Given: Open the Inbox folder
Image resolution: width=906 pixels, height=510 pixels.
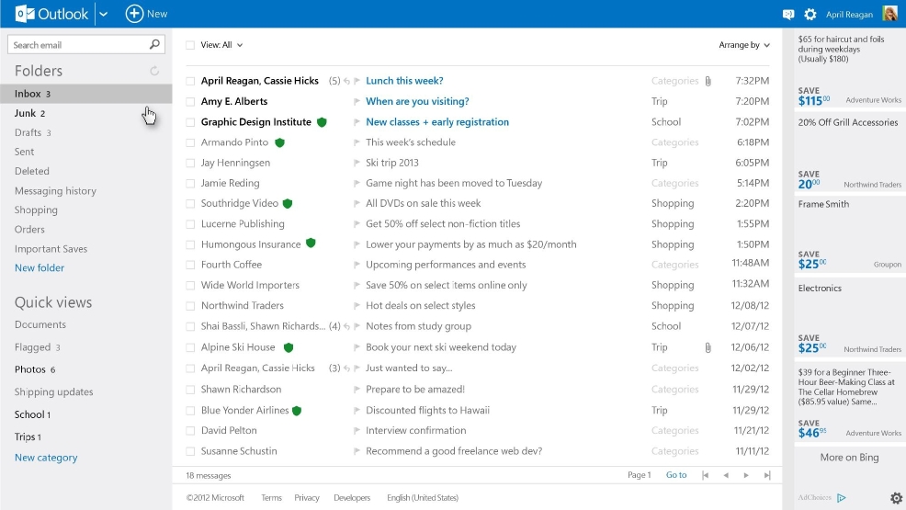Looking at the screenshot, I should [86, 94].
